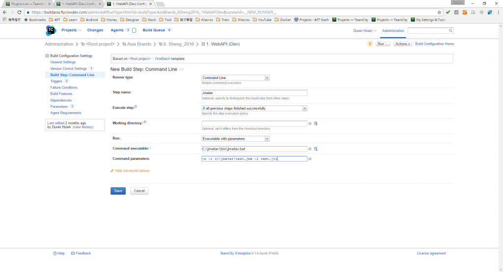This screenshot has width=503, height=272.
Task: Click the search magnifier icon
Action: click(450, 31)
